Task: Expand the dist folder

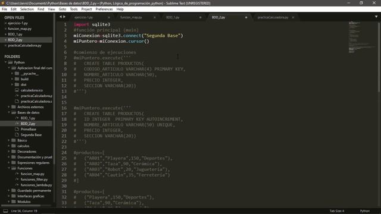Action: (12, 84)
